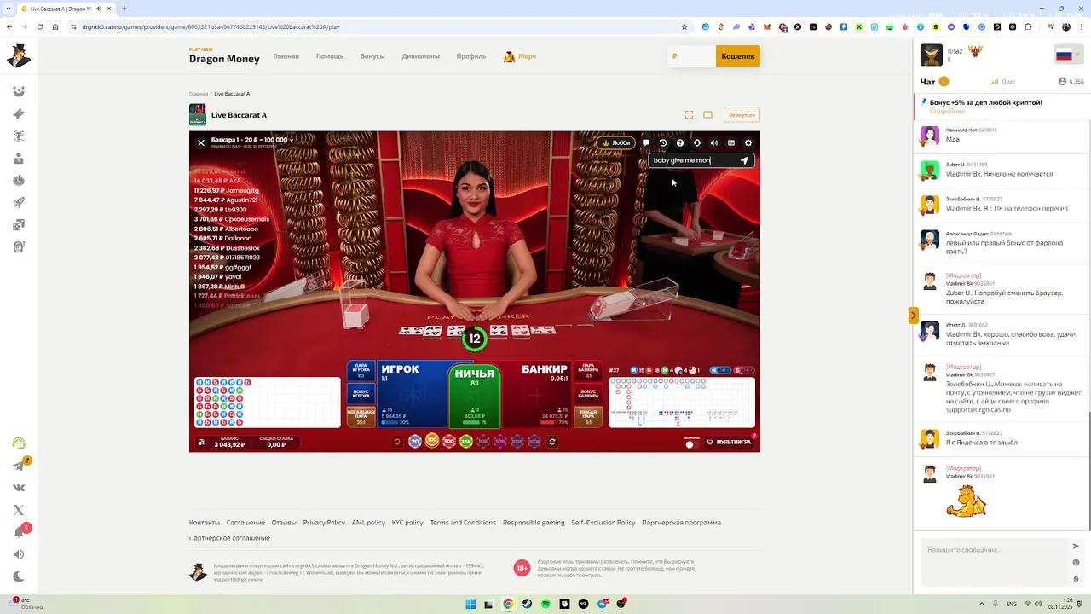Select the 100 chip
This screenshot has width=1091, height=614.
[x=432, y=441]
